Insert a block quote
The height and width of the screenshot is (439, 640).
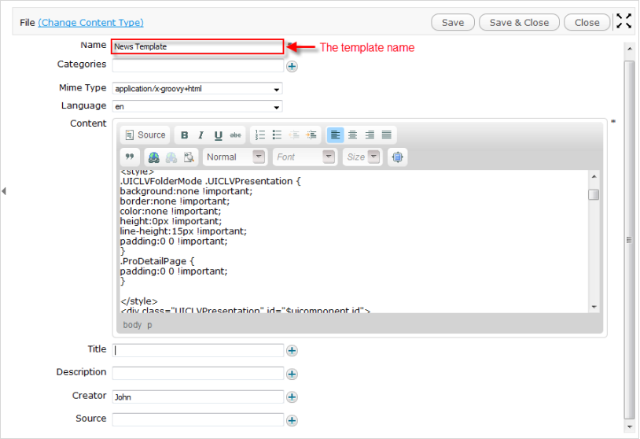(x=131, y=157)
